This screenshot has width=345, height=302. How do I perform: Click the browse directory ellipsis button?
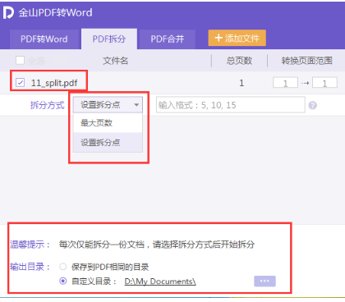tap(264, 281)
